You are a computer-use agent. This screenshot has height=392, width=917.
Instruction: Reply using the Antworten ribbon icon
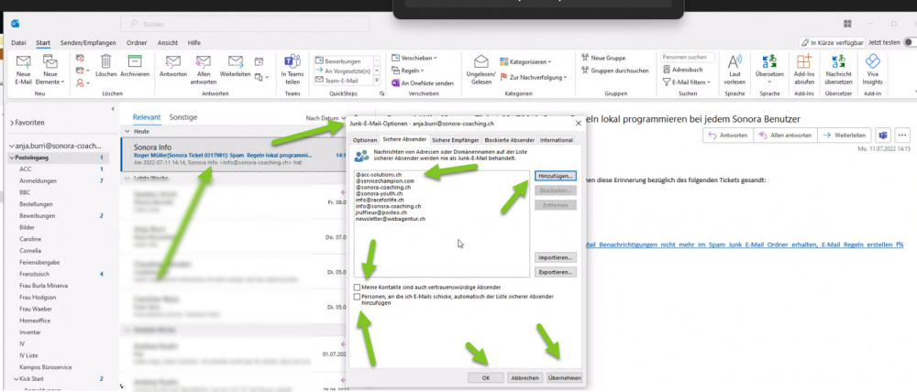tap(173, 67)
